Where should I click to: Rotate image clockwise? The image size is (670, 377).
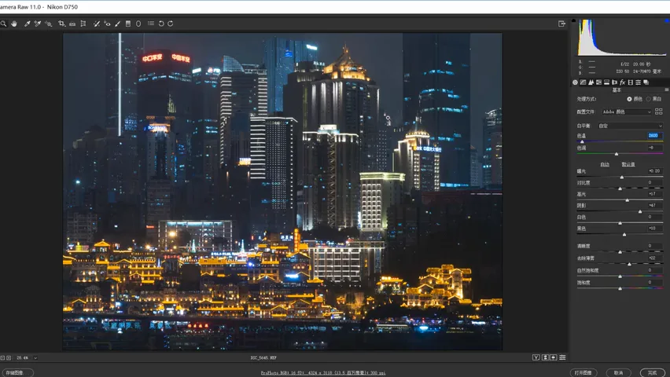[x=170, y=24]
